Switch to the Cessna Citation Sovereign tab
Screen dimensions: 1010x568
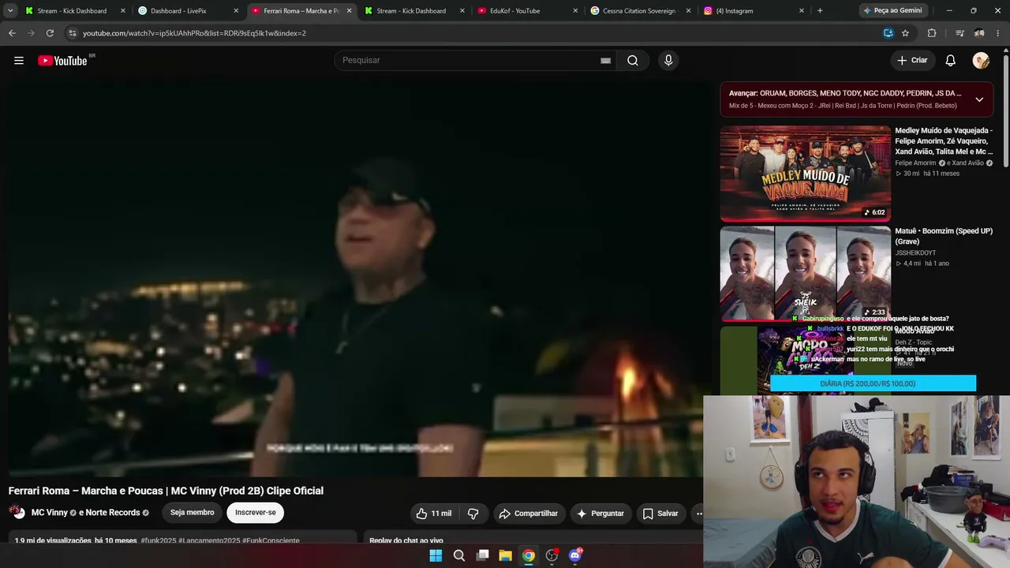point(642,11)
